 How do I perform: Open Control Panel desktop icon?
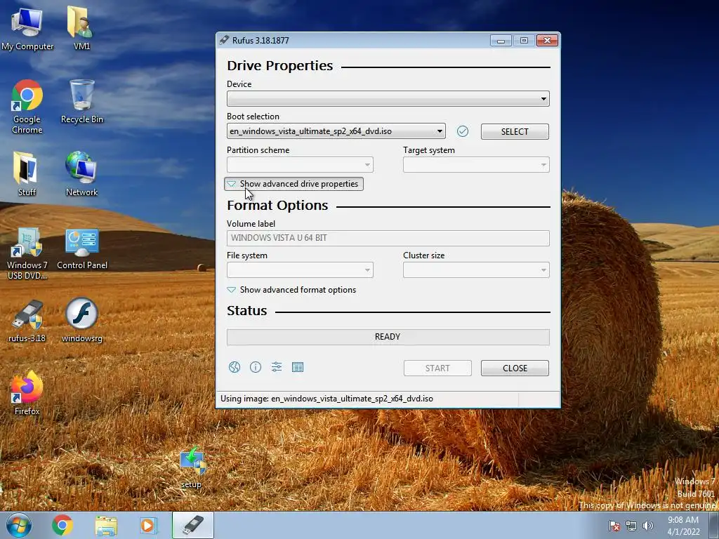pos(82,249)
